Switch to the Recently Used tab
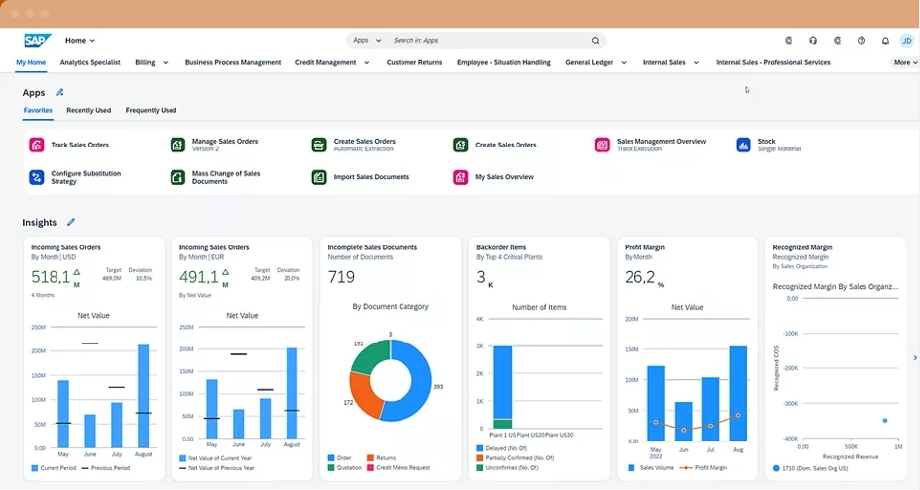 [88, 111]
